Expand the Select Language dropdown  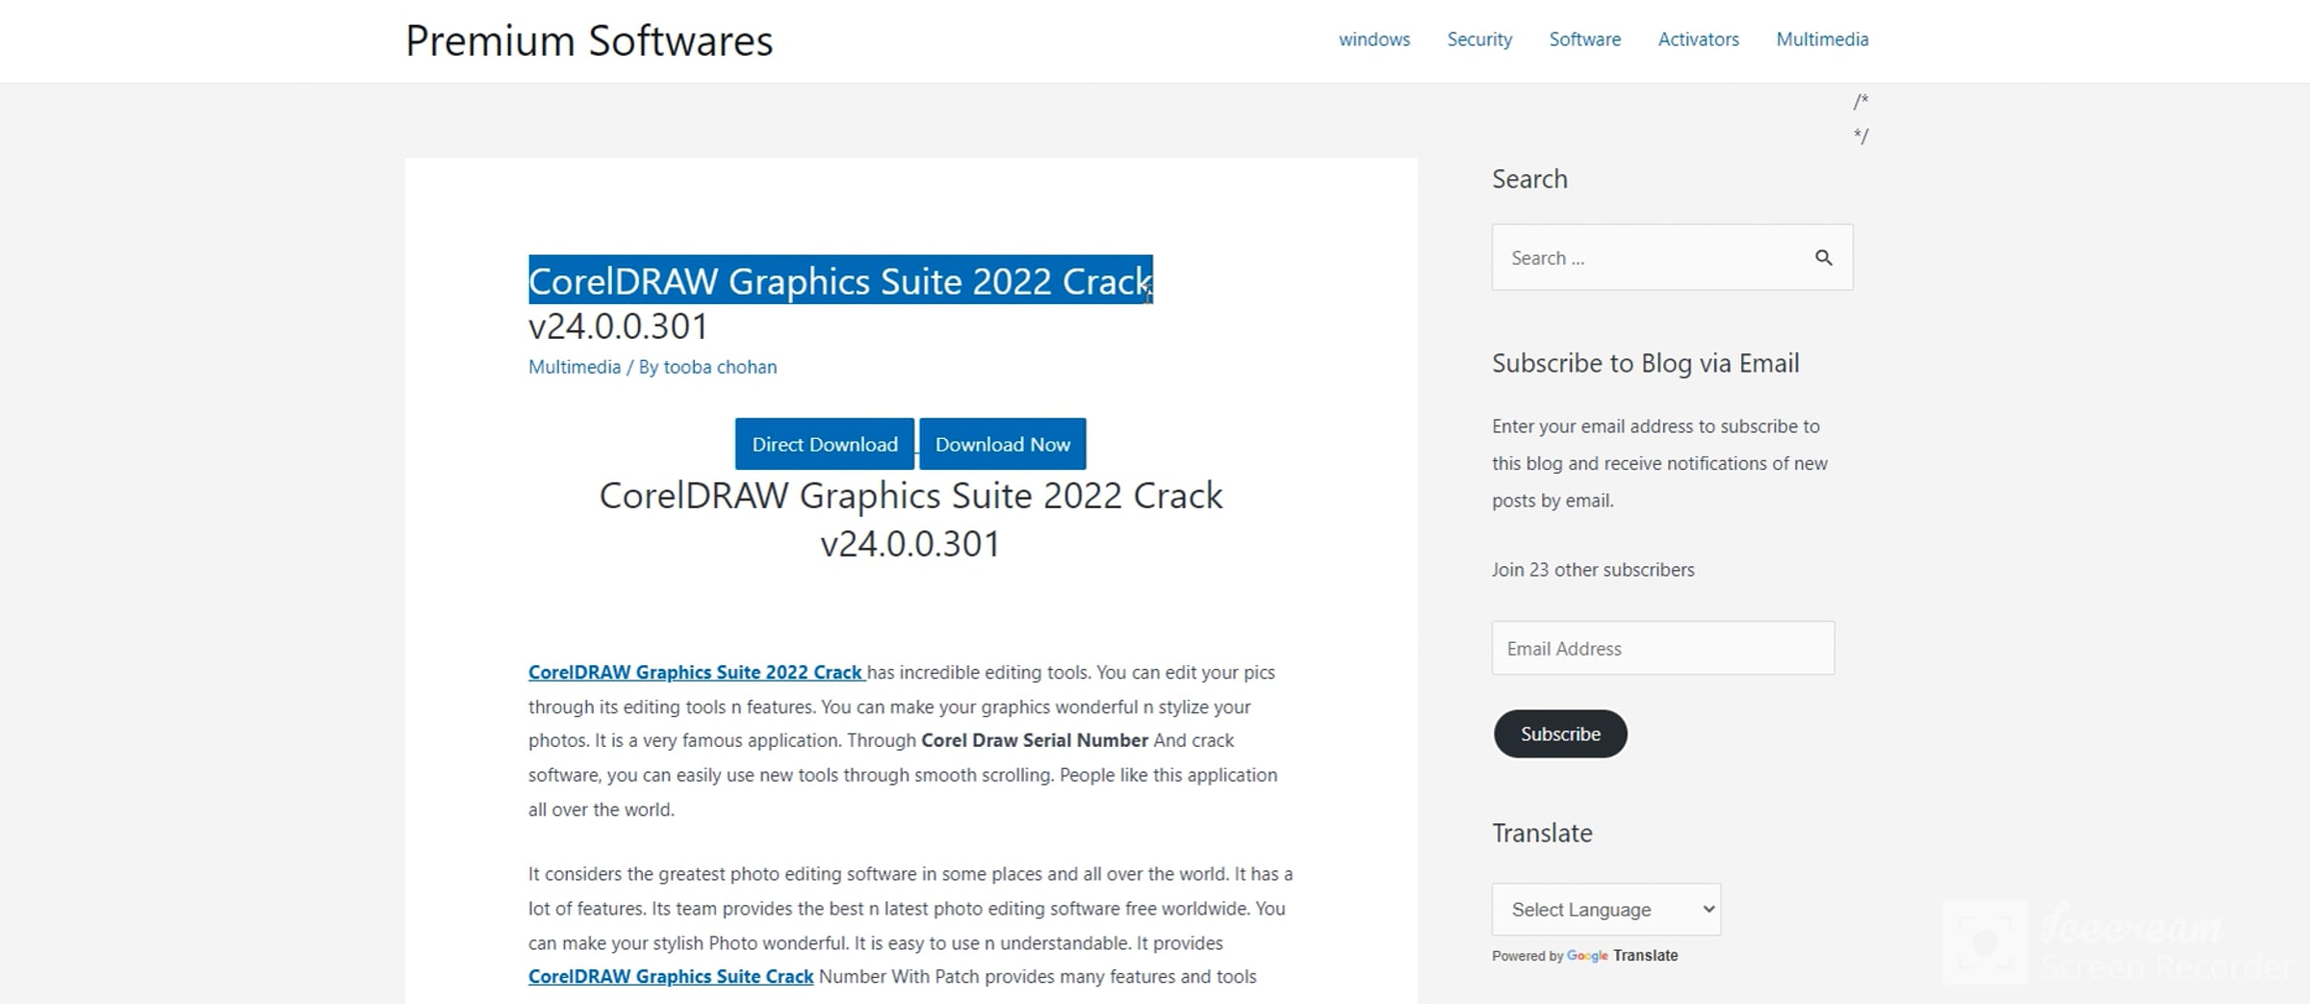click(1606, 910)
